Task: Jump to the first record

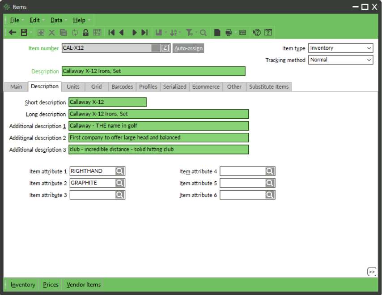Action: click(111, 32)
